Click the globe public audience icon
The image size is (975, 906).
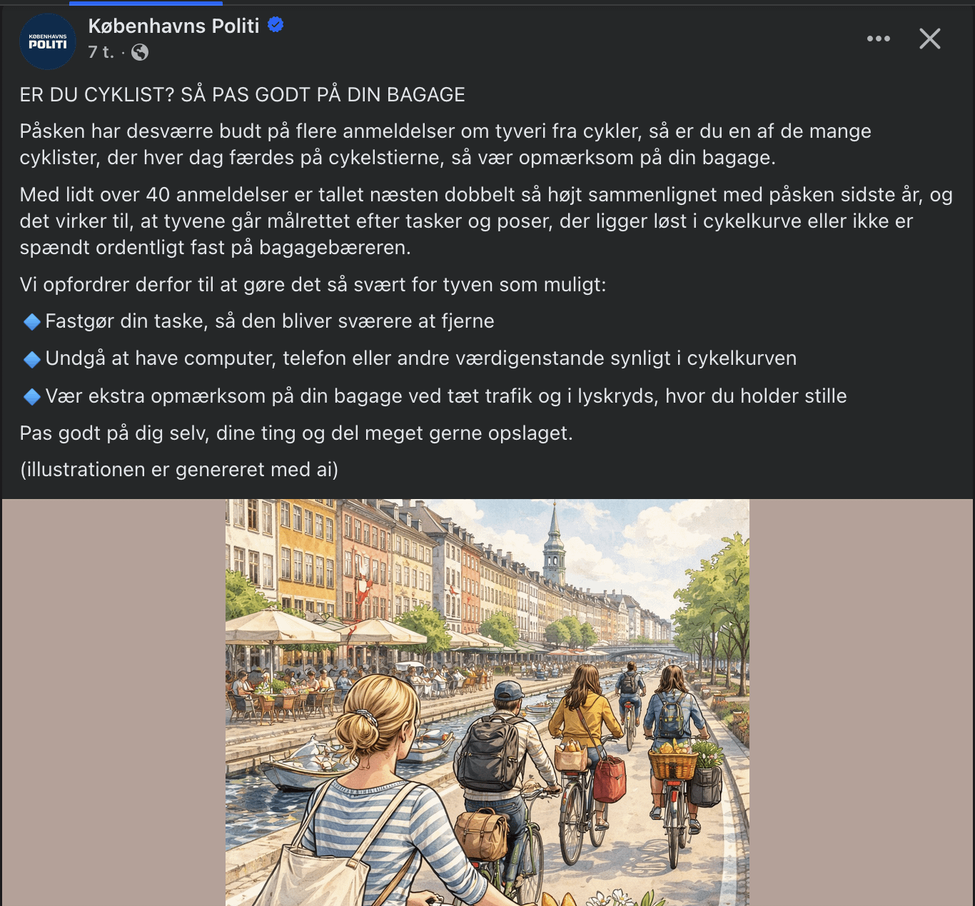point(140,52)
